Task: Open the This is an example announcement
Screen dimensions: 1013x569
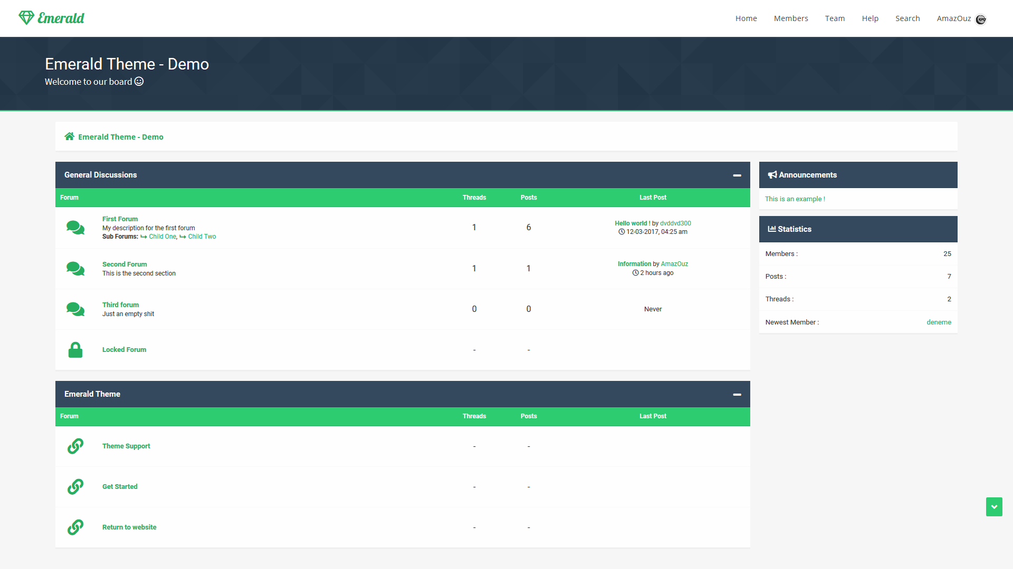Action: click(795, 199)
